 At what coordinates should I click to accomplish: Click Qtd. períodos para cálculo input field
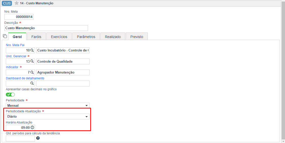point(20,138)
